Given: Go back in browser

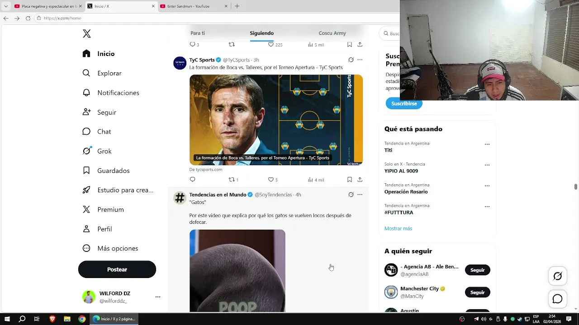Looking at the screenshot, I should [6, 18].
